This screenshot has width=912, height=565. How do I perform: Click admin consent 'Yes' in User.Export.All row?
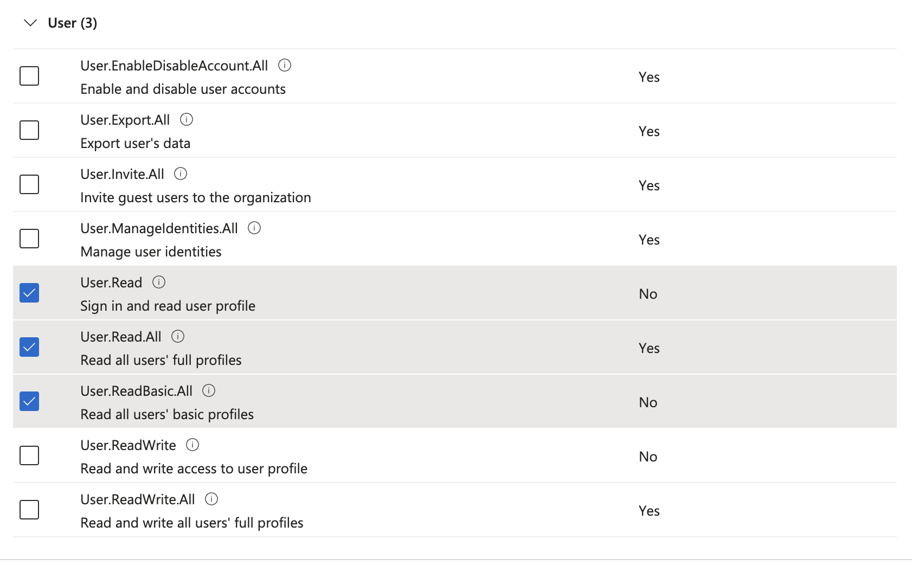(x=649, y=131)
